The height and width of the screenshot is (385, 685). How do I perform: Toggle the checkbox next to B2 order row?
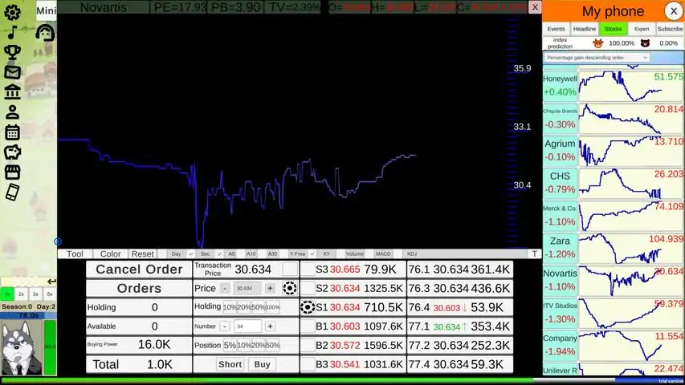[307, 346]
